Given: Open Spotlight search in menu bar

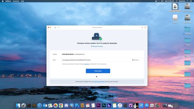Looking at the screenshot, I should click(x=188, y=1).
